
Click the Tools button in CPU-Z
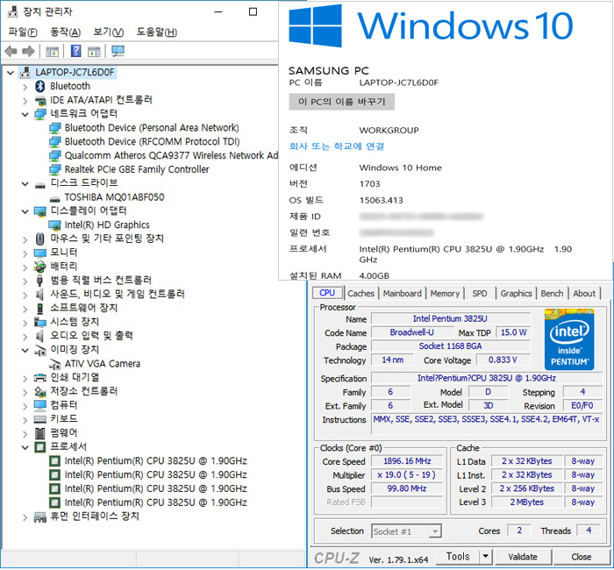[x=458, y=556]
